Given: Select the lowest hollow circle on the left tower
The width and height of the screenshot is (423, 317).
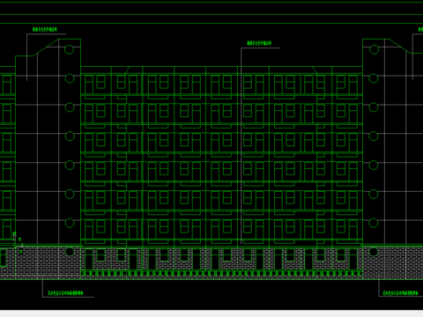Looking at the screenshot, I should click(x=70, y=223).
